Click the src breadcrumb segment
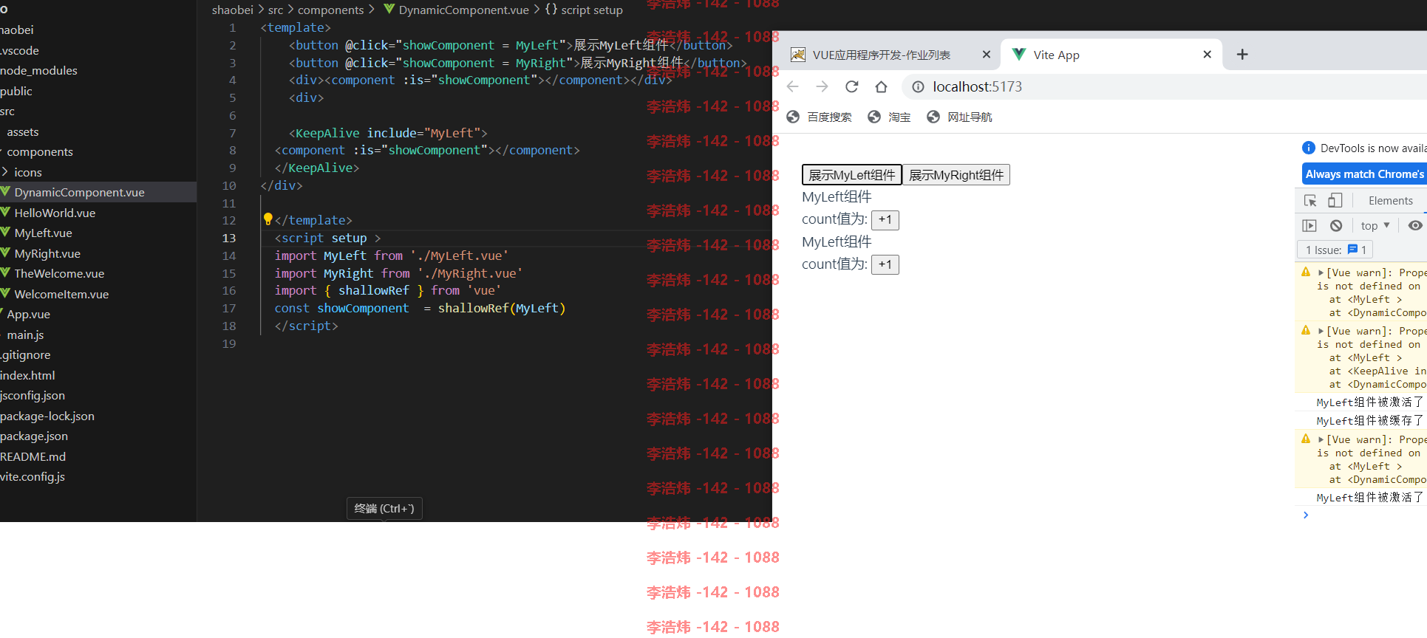The height and width of the screenshot is (638, 1427). click(276, 10)
